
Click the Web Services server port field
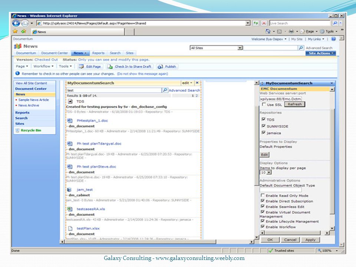[281, 99]
